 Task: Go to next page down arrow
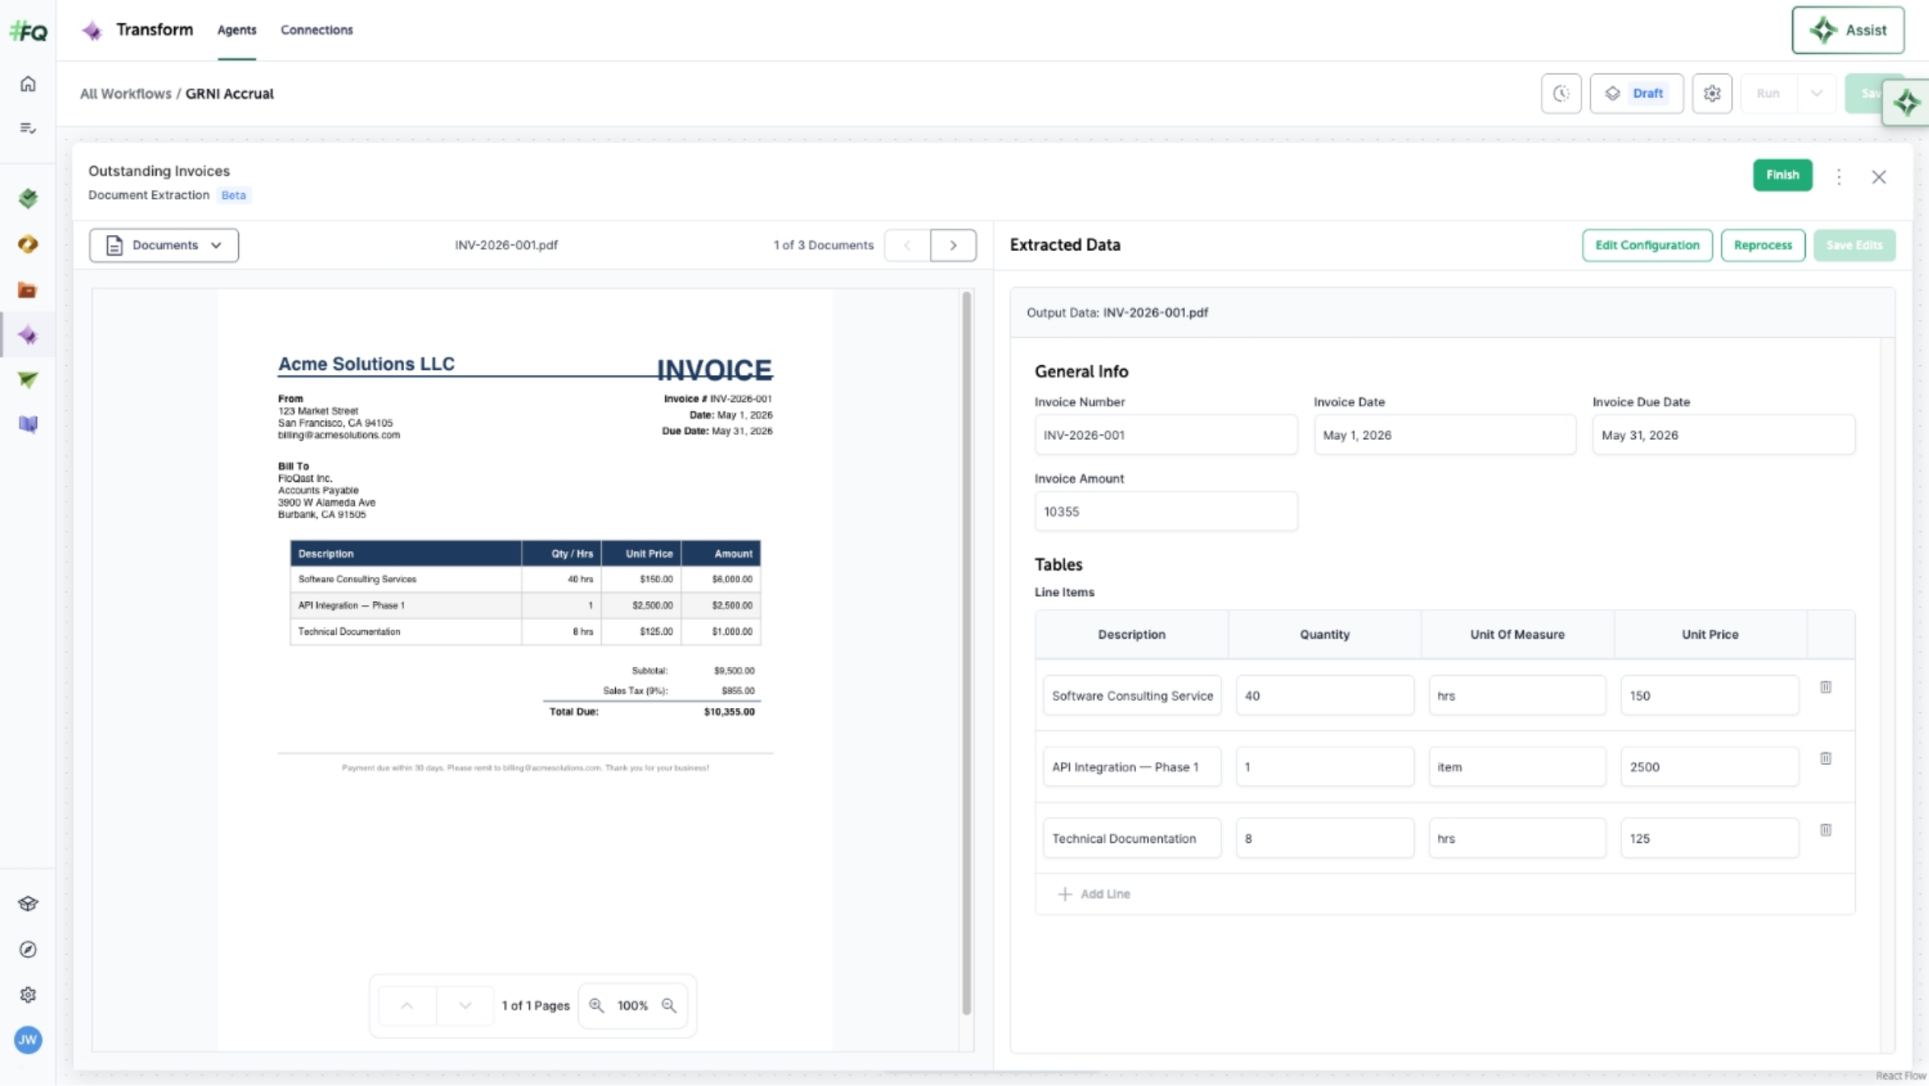point(465,1006)
